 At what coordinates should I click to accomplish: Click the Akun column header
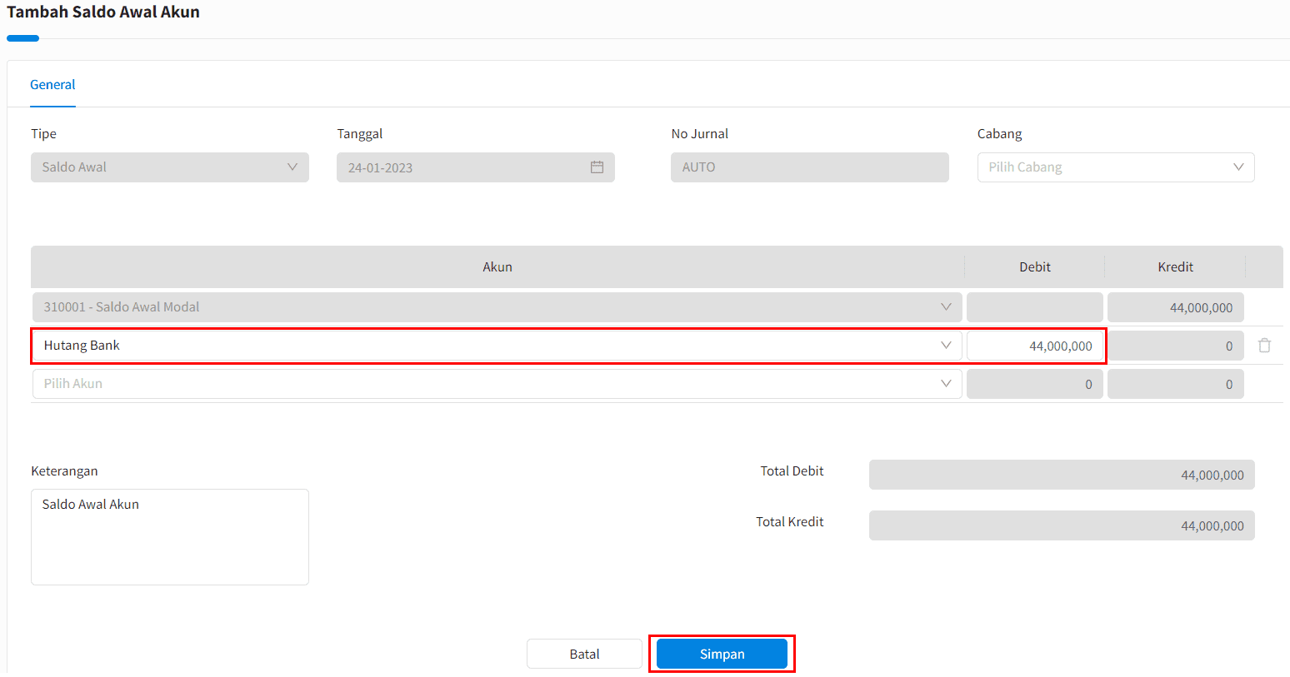coord(497,267)
